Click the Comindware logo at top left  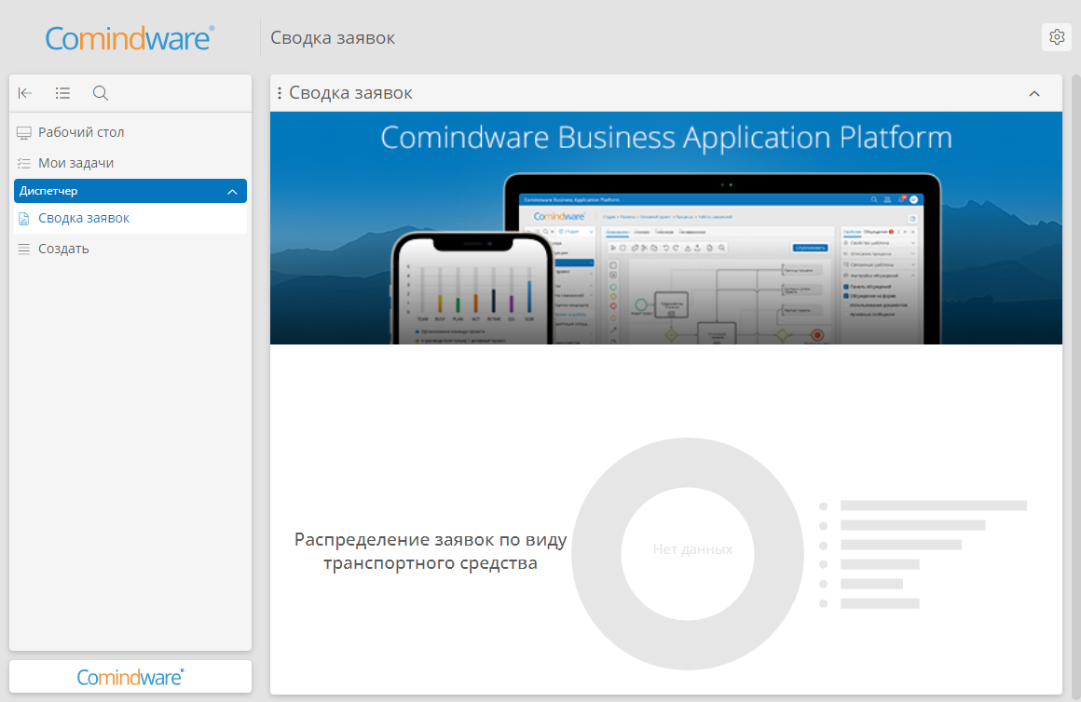click(130, 38)
